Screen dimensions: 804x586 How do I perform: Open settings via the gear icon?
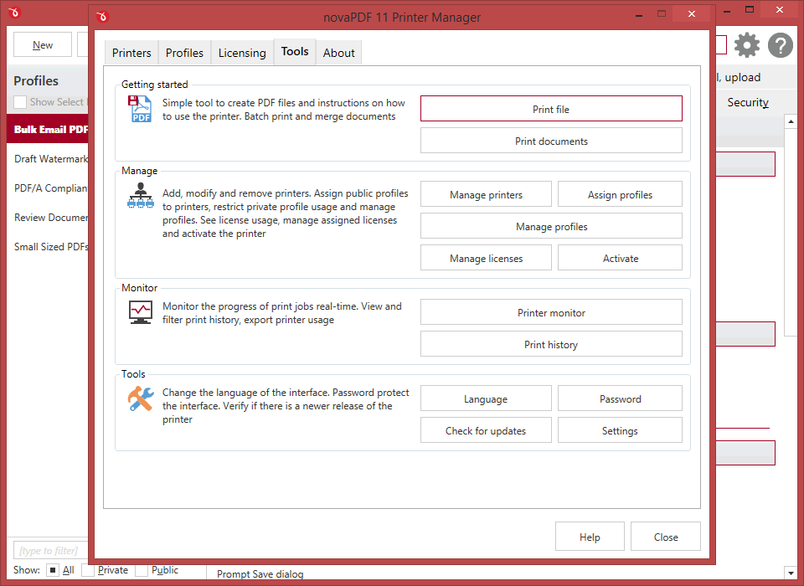point(746,45)
